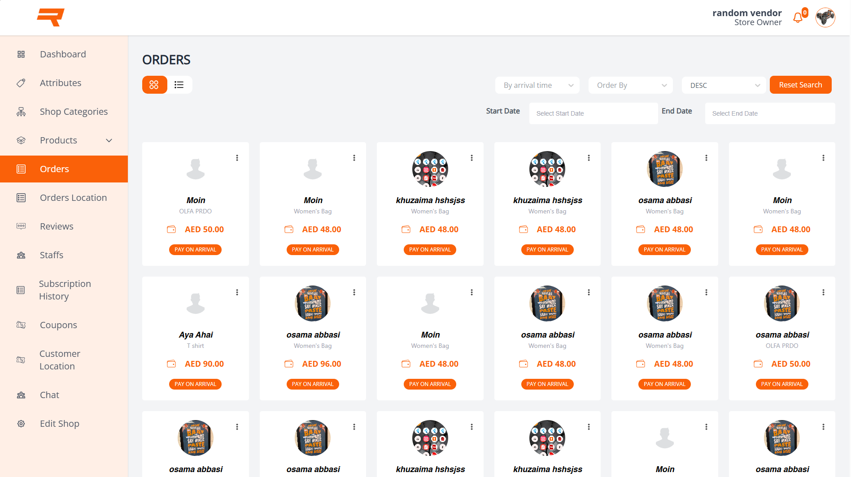The image size is (851, 477).
Task: Click the Edit Shop gear icon
Action: [x=21, y=424]
